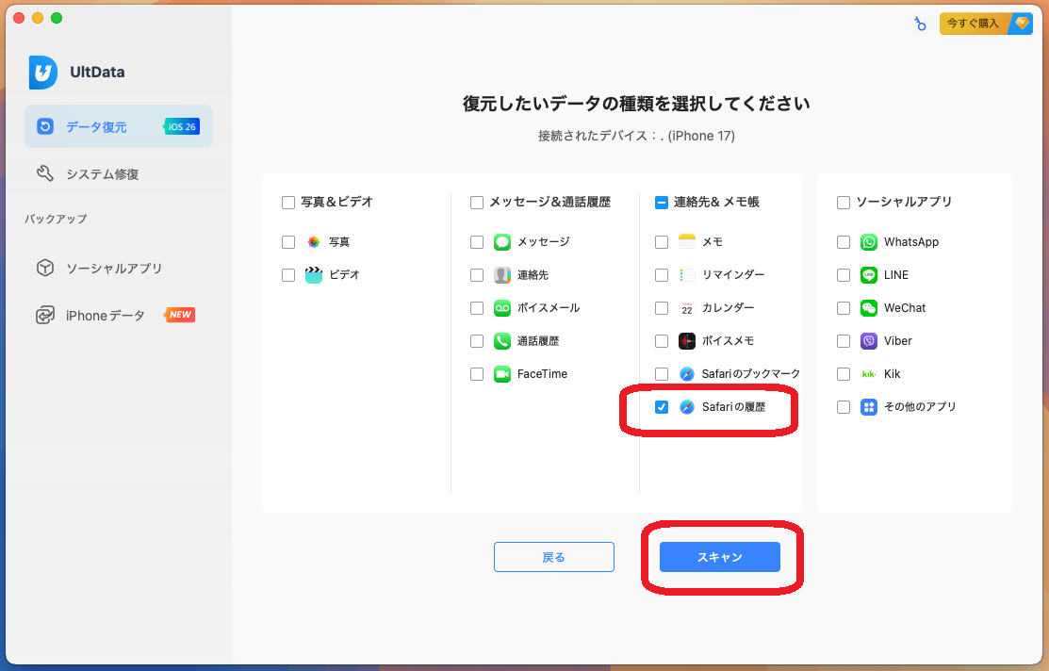Click the ボイスメモ waveform icon
This screenshot has width=1049, height=671.
pyautogui.click(x=687, y=341)
